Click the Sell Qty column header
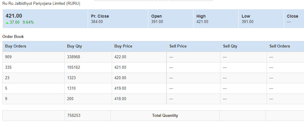Viewport: 304px width, 124px height. click(230, 46)
